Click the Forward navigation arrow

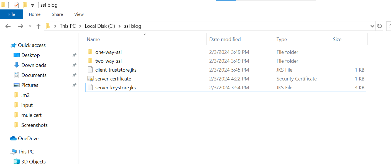21,26
